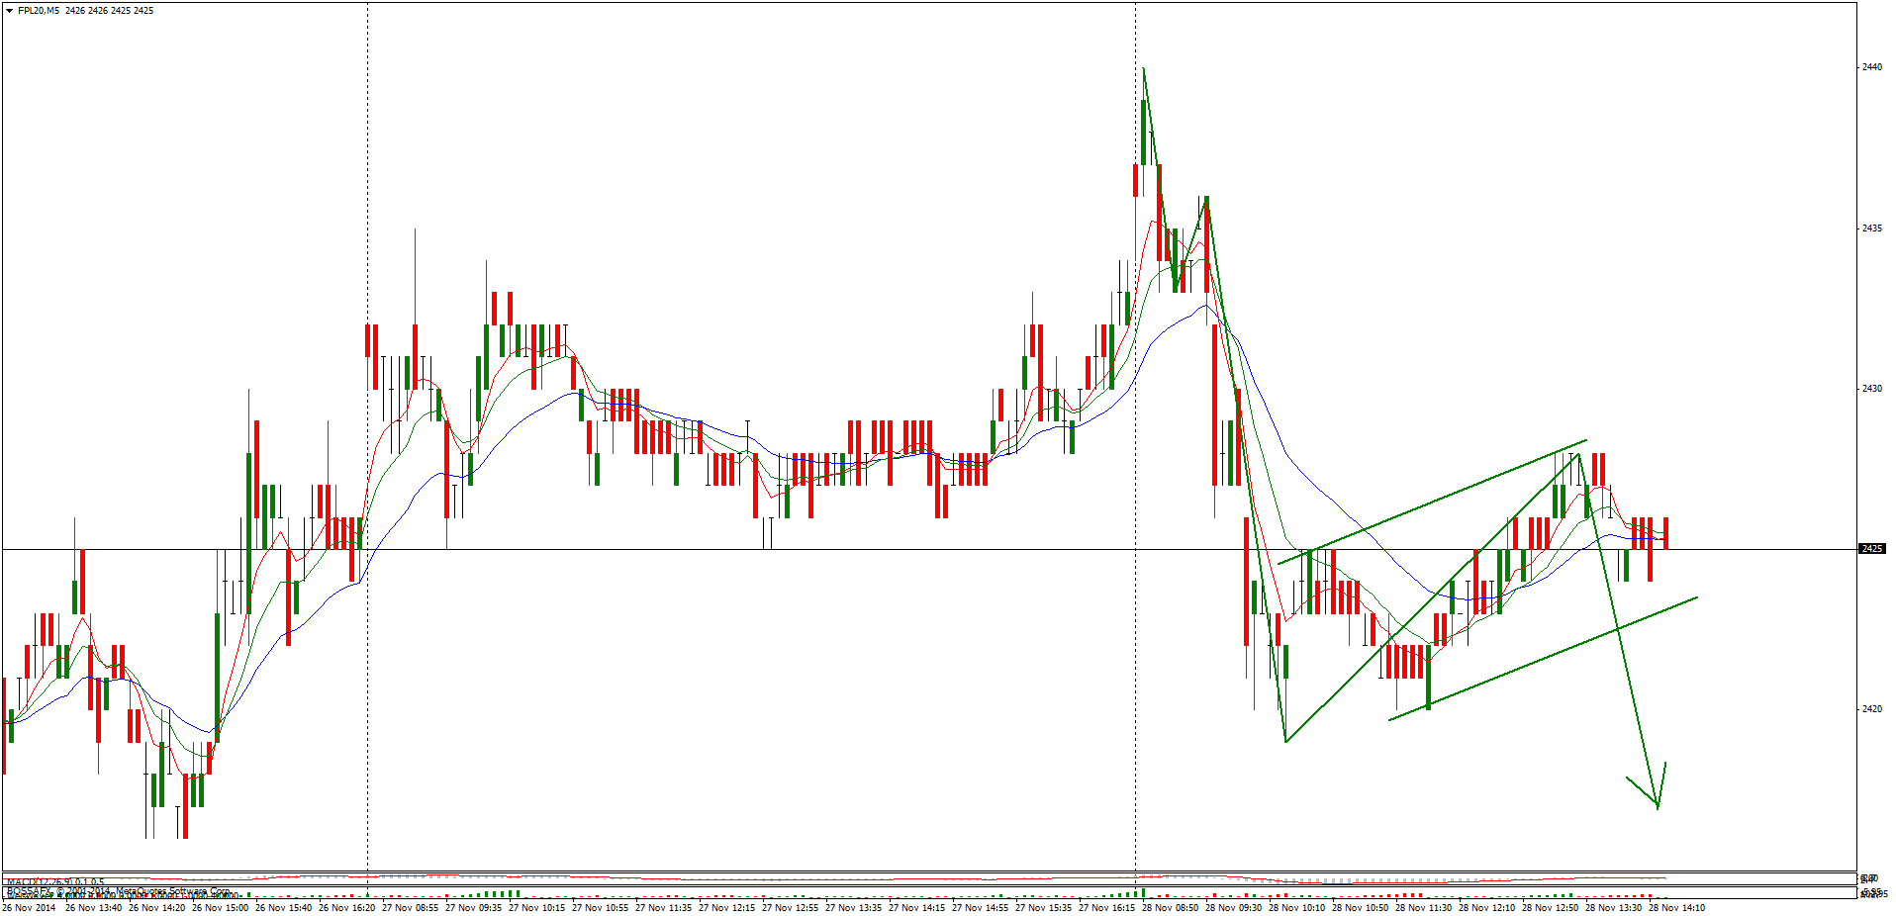This screenshot has height=916, width=1896.
Task: Click the OHLC values 2426 2426 2425 2425
Action: pyautogui.click(x=109, y=11)
